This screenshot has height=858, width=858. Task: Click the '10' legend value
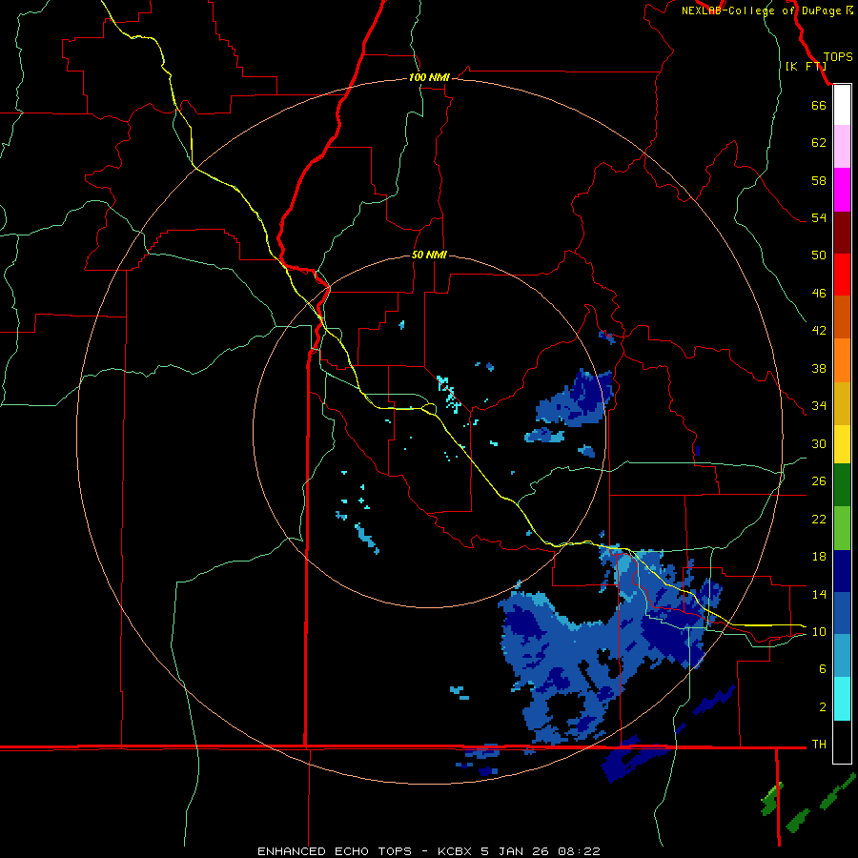coord(819,632)
